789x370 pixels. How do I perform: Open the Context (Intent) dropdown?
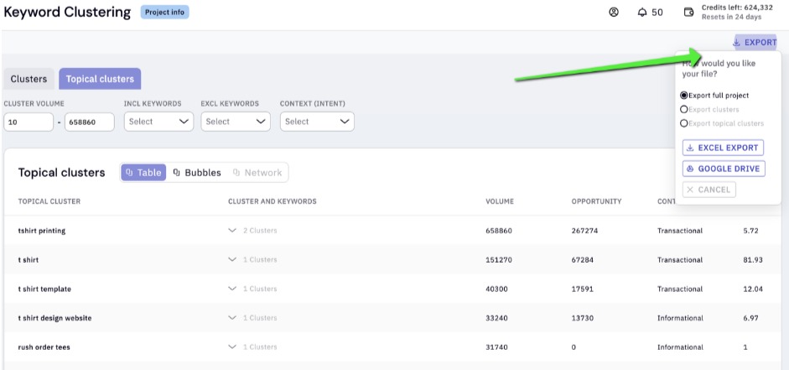click(x=317, y=122)
